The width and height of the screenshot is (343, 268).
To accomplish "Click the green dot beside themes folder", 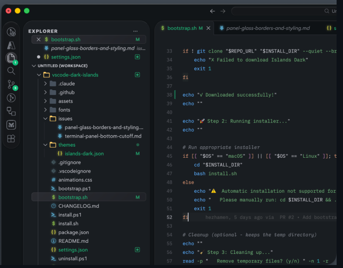I will pyautogui.click(x=138, y=144).
